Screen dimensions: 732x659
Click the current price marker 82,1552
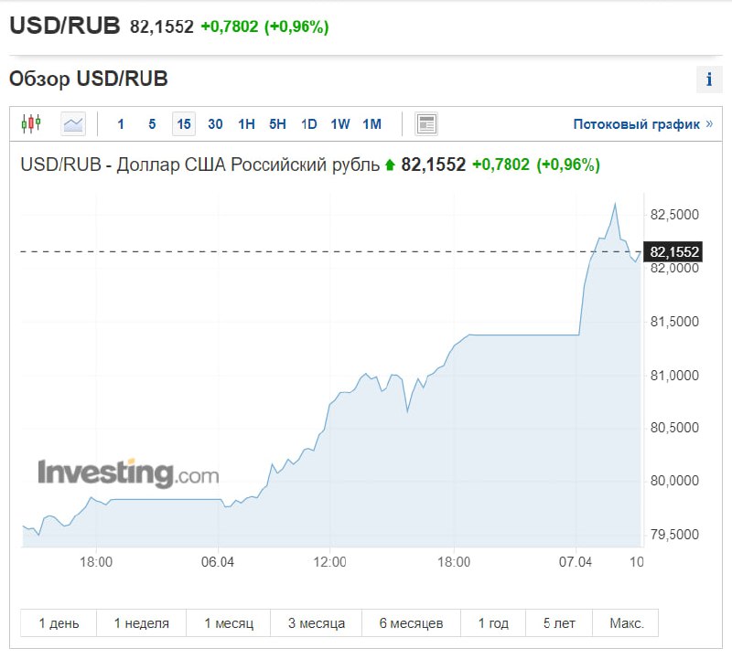coord(674,251)
